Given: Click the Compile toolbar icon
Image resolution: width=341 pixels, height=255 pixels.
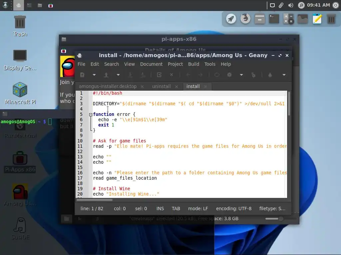Looking at the screenshot, I should 217,75.
